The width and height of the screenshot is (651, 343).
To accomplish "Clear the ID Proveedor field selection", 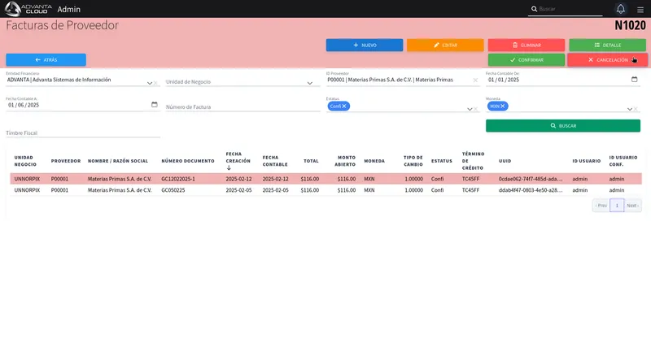I will pos(475,80).
